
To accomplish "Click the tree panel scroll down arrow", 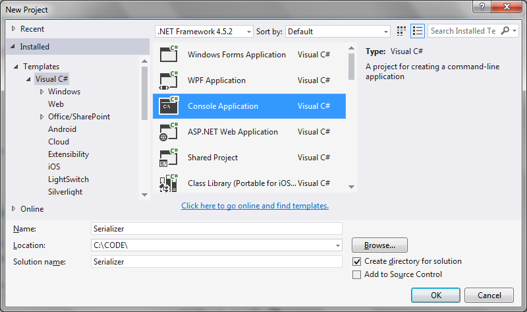I will (144, 195).
